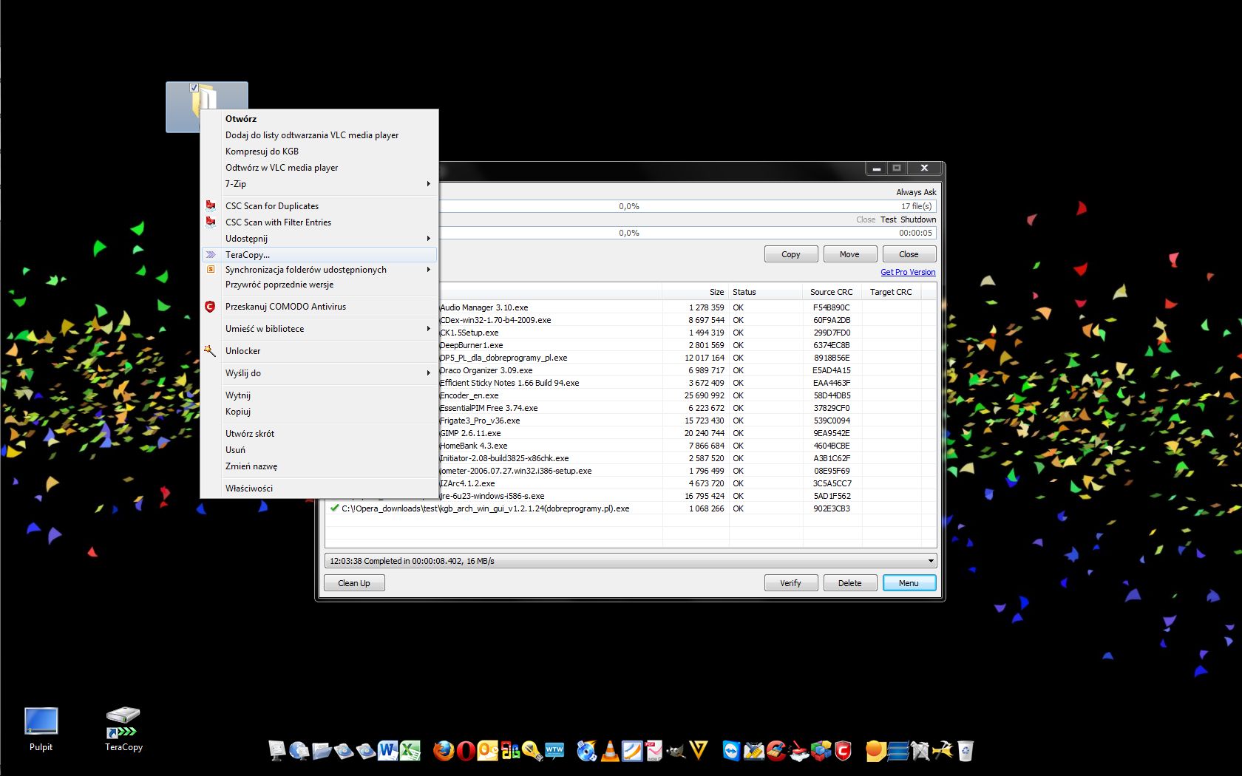Select the Shutdown after-completion option
Image resolution: width=1242 pixels, height=776 pixels.
(x=918, y=219)
